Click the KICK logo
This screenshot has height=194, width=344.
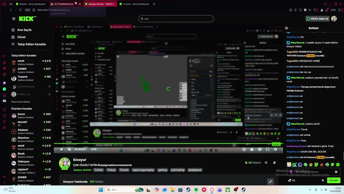(x=28, y=19)
